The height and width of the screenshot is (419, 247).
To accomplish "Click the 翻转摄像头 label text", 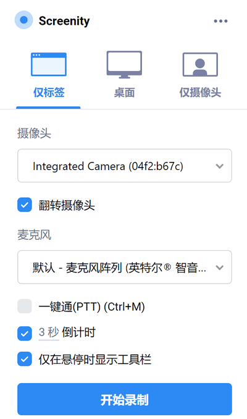I will 67,205.
